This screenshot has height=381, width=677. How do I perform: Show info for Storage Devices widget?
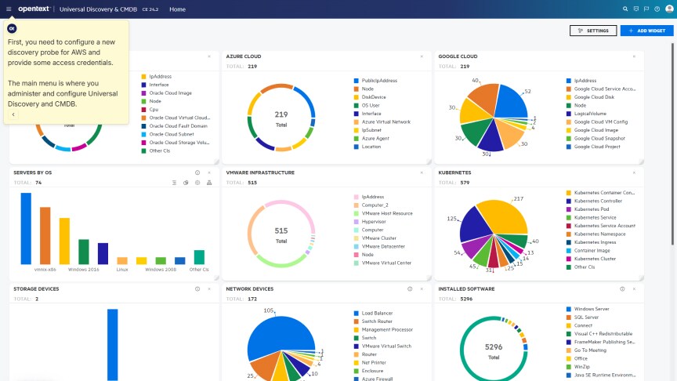coord(197,289)
